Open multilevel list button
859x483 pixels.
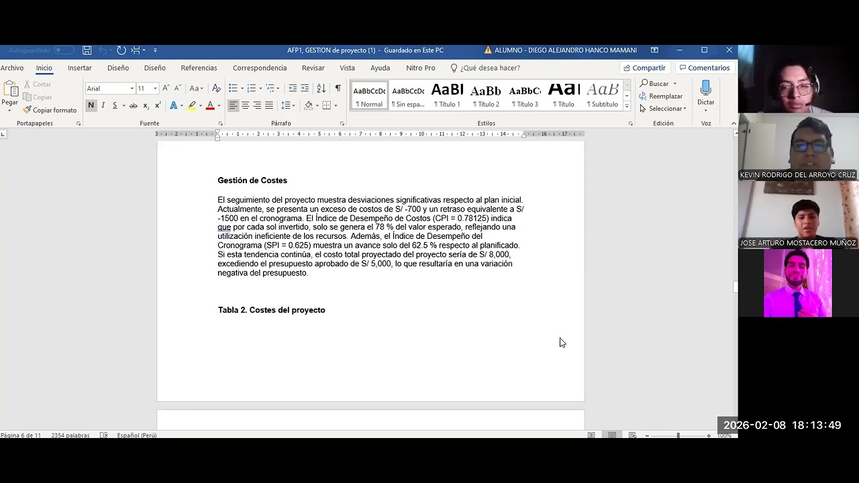click(x=270, y=88)
